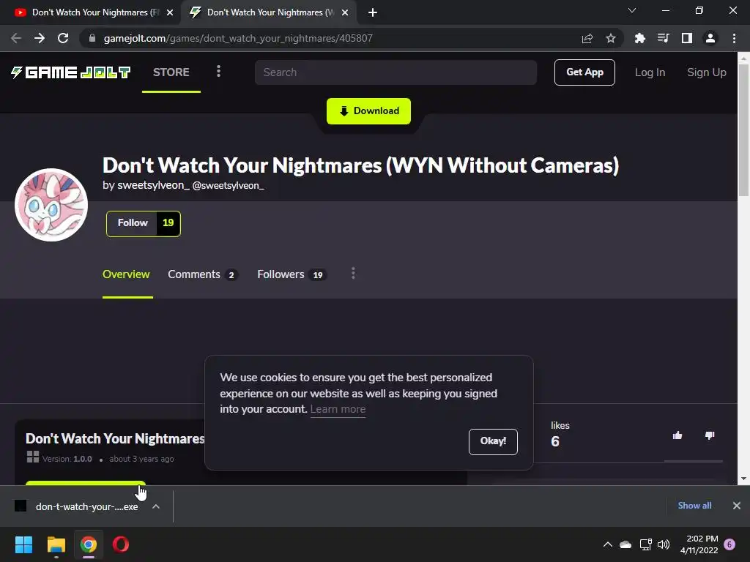The height and width of the screenshot is (562, 750).
Task: Open the Sign Up link
Action: (707, 72)
